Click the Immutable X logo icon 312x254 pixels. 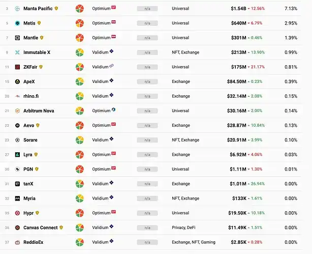[x=18, y=52]
